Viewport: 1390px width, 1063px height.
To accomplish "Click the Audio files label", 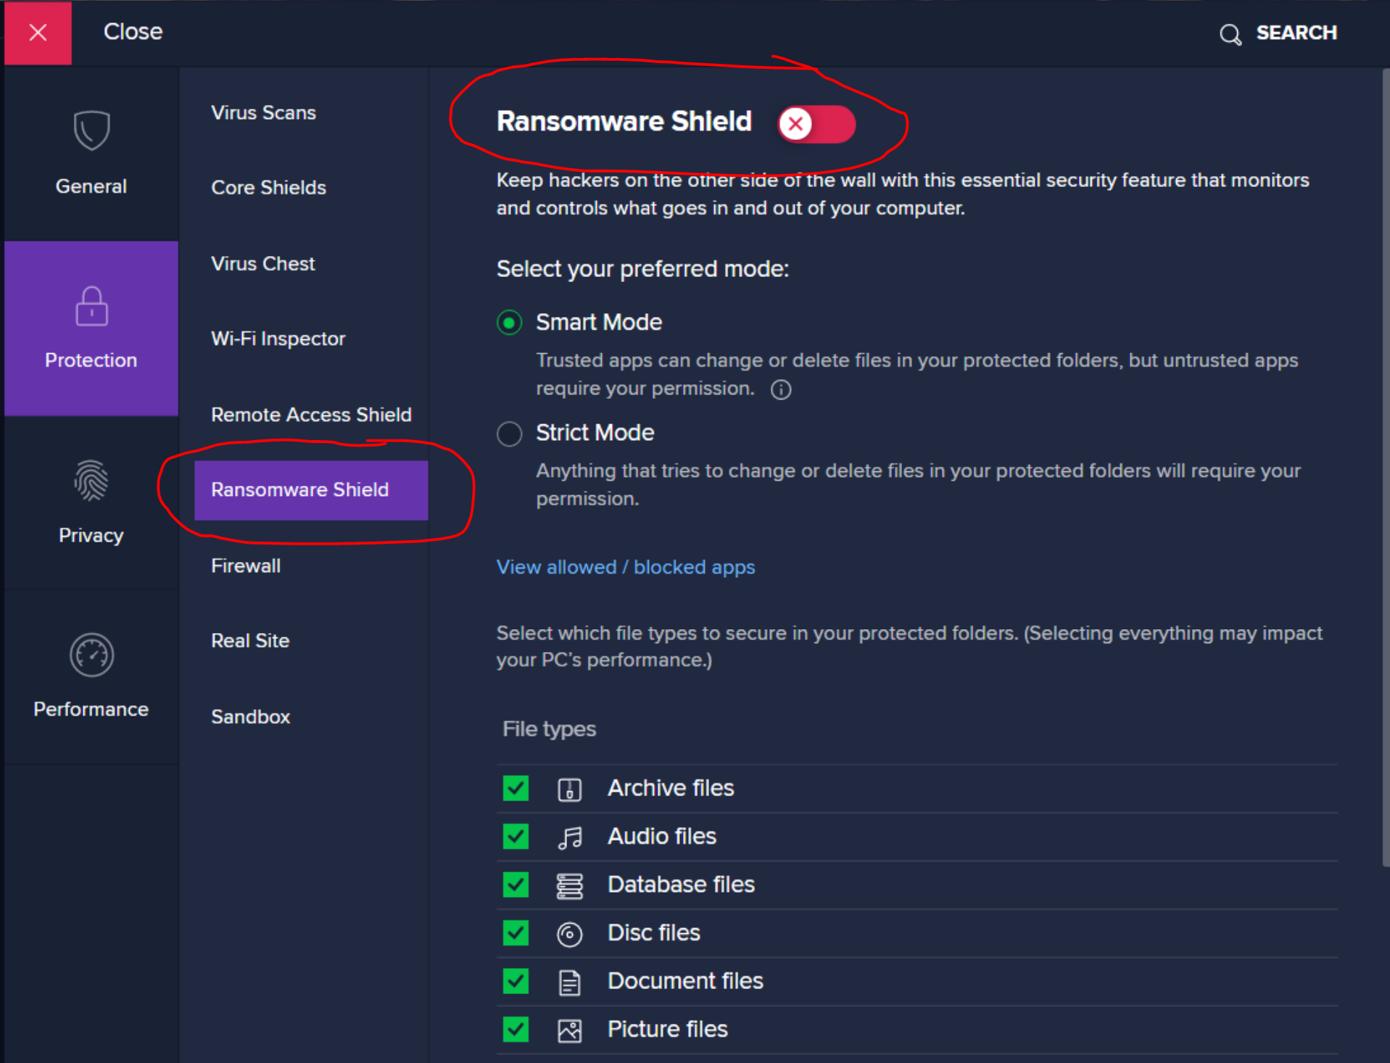I will (x=662, y=836).
